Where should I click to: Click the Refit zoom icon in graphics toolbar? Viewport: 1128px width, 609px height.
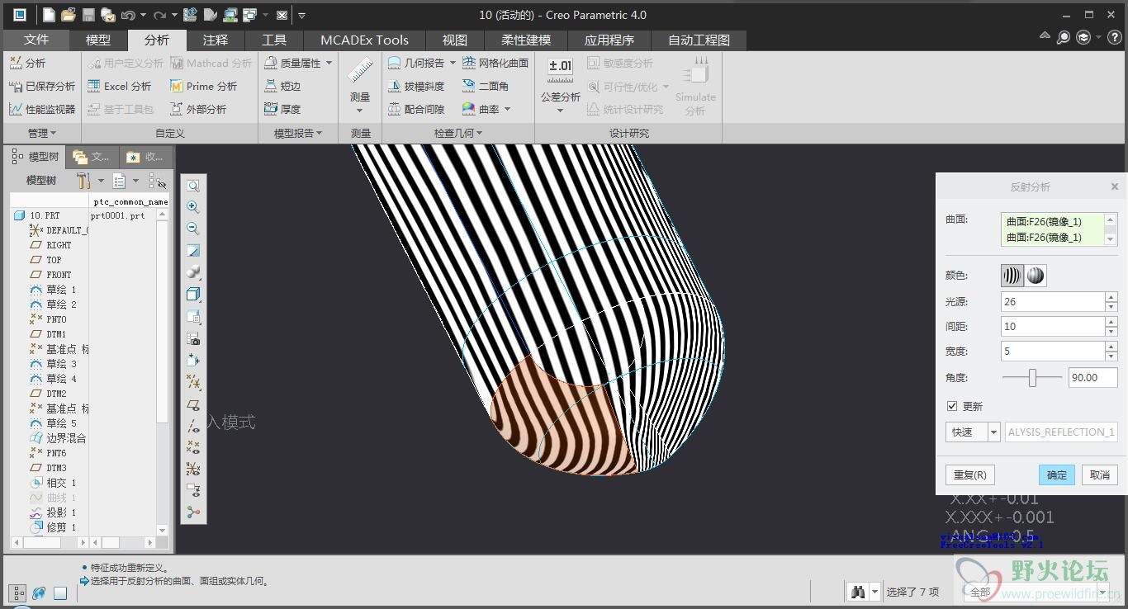click(x=193, y=186)
